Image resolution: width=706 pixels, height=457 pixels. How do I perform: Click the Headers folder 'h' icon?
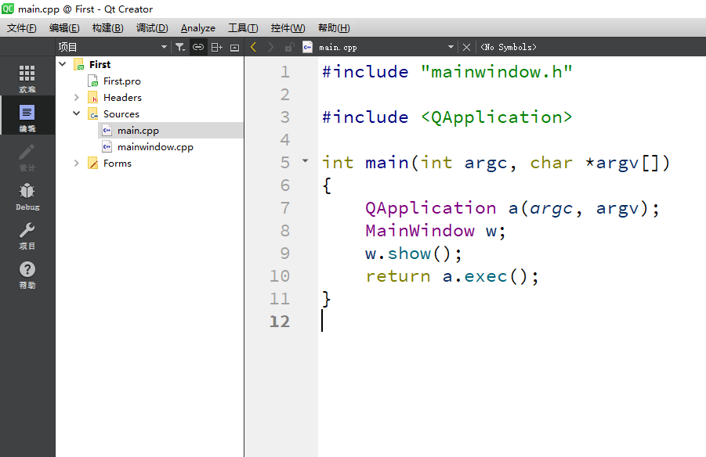click(x=92, y=97)
